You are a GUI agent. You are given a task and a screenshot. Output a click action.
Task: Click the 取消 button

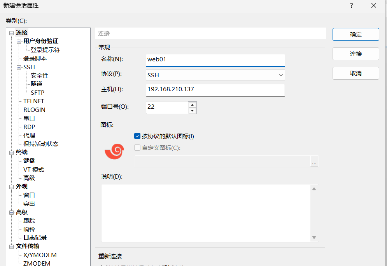click(x=355, y=73)
